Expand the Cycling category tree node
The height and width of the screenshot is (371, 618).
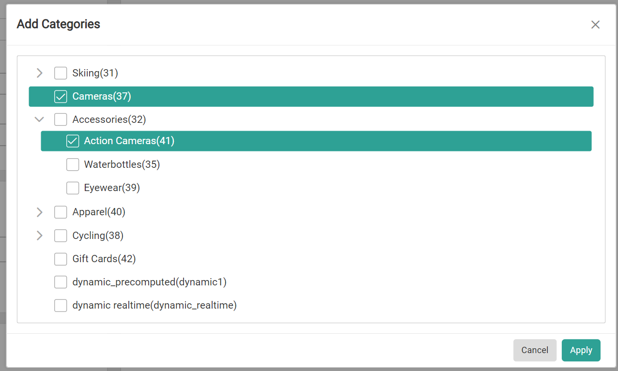[x=39, y=236]
